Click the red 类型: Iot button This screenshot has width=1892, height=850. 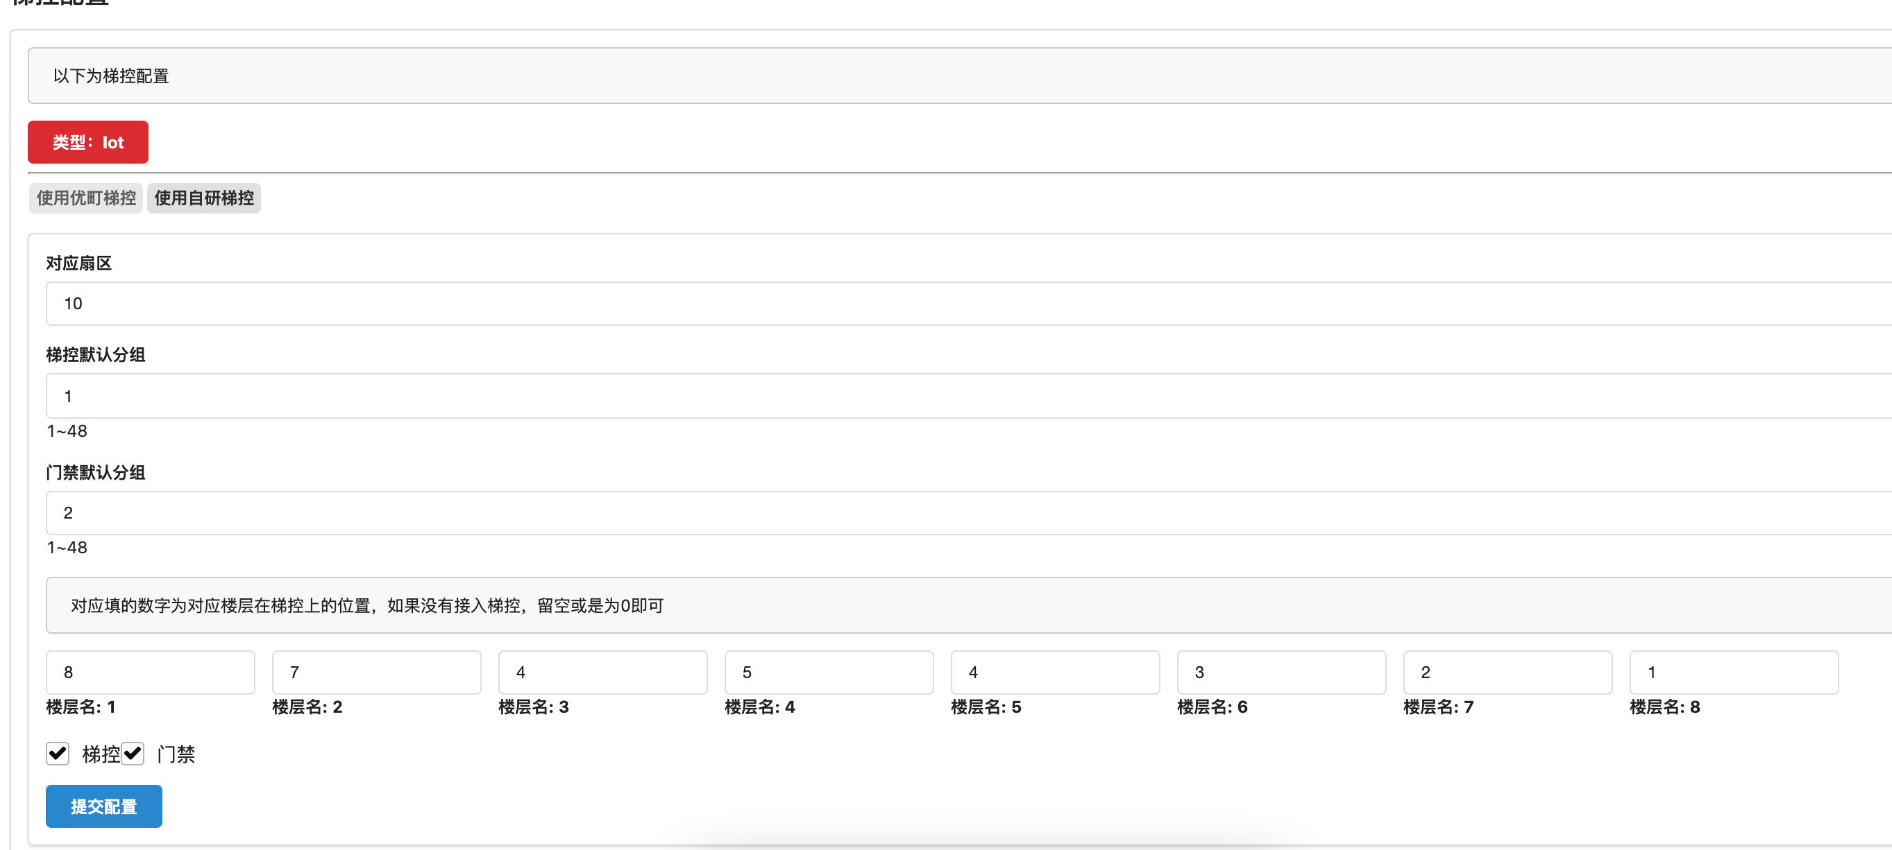(x=87, y=142)
